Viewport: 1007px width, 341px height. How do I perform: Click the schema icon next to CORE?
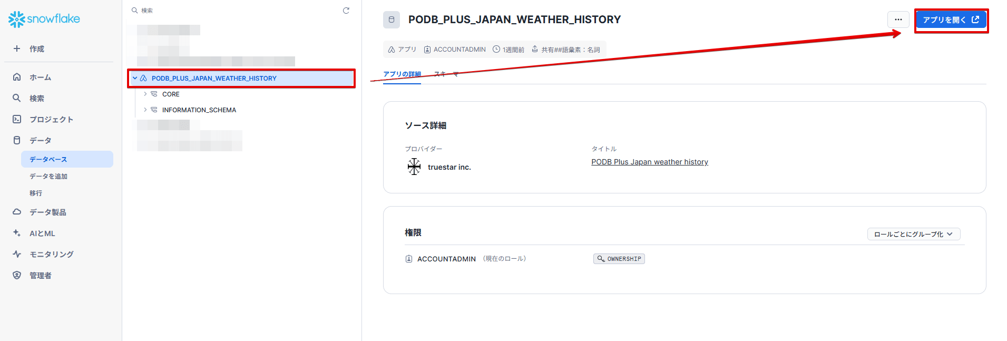point(154,94)
